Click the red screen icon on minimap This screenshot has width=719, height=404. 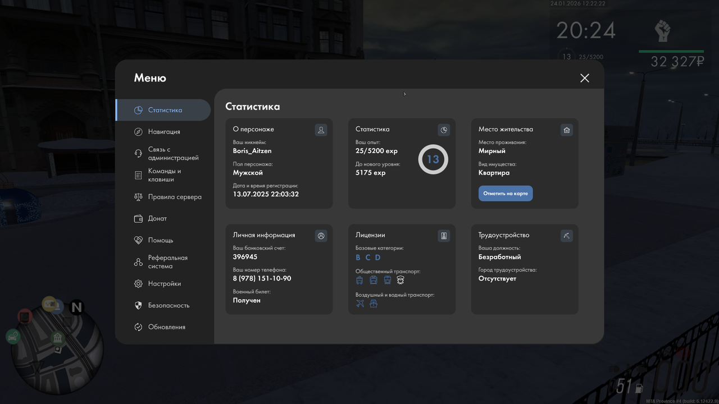(25, 316)
